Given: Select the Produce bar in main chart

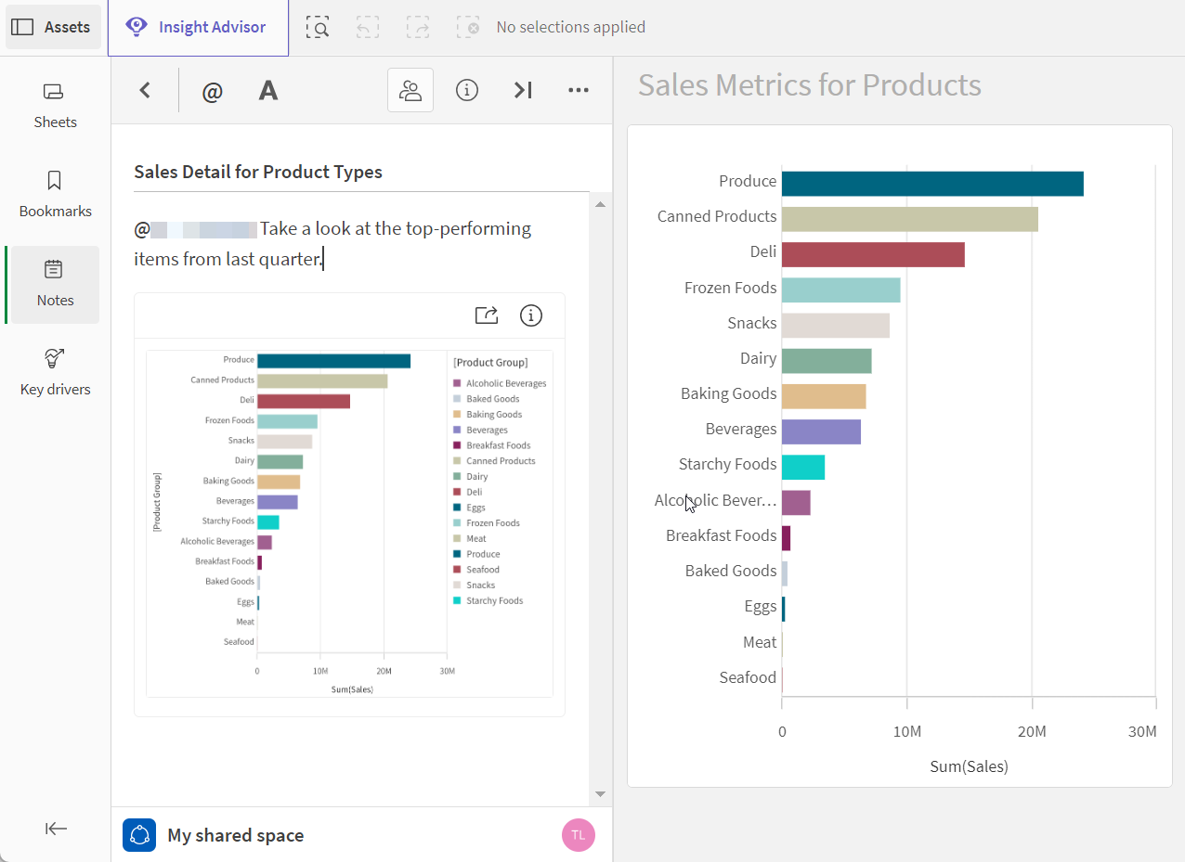Looking at the screenshot, I should [x=932, y=184].
